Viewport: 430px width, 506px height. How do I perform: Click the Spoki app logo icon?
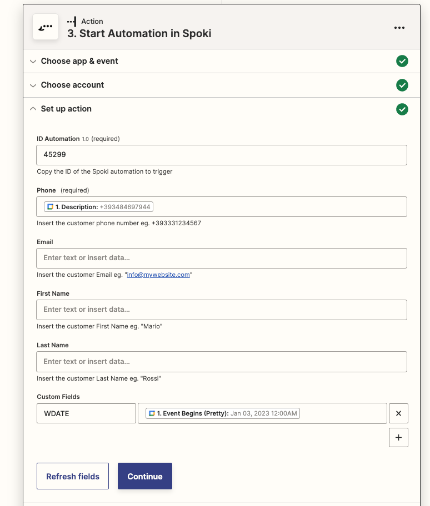[x=46, y=27]
